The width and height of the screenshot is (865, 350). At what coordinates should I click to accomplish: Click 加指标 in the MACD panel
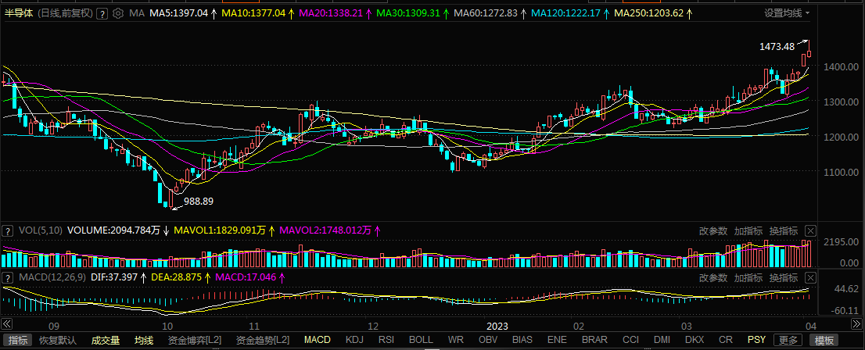tap(748, 277)
